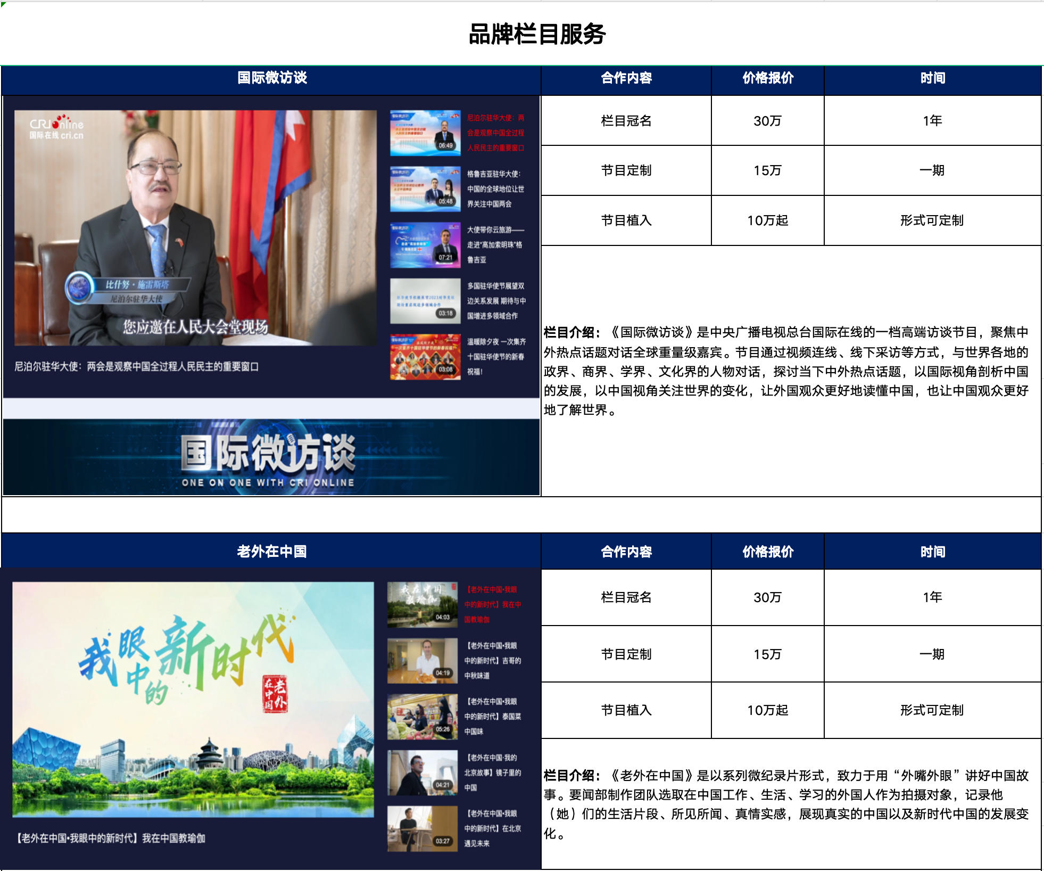Select the 我在中国教瑜伽 highlighted video
Screen dimensions: 1044x871
pyautogui.click(x=422, y=604)
